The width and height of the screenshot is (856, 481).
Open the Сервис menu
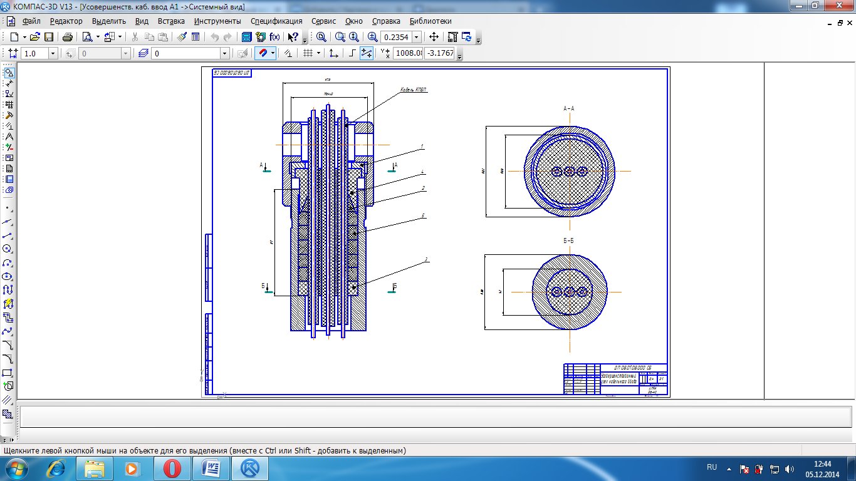point(323,21)
